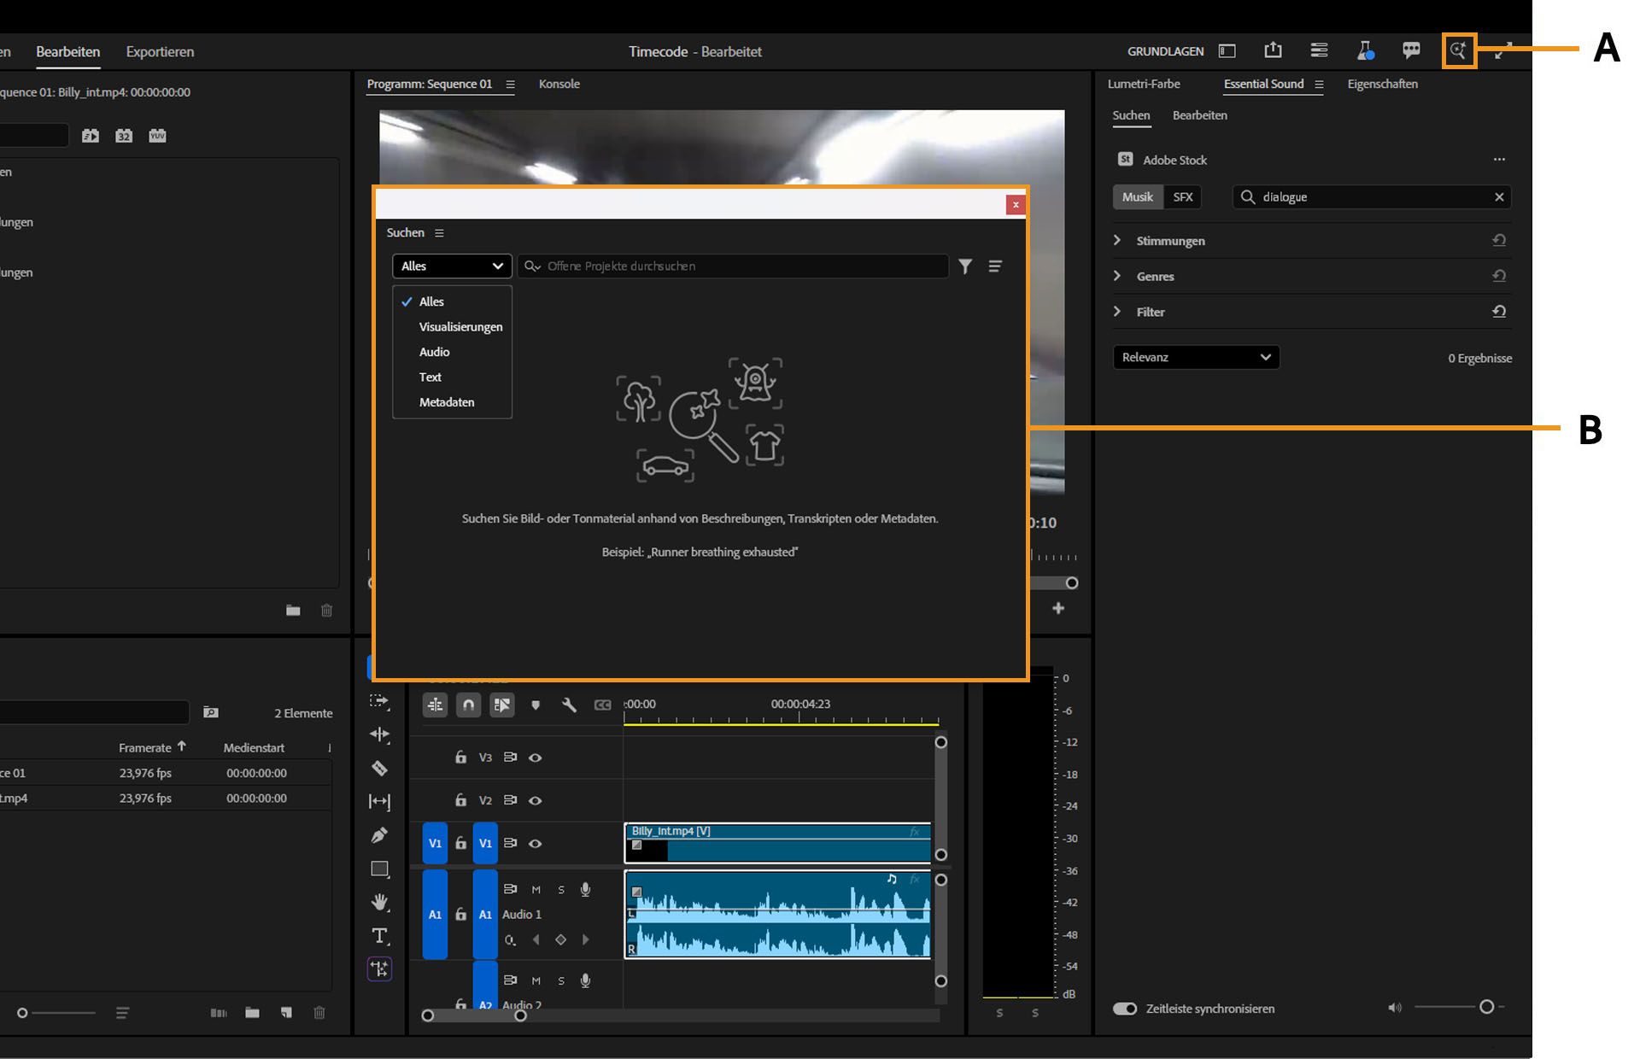The width and height of the screenshot is (1640, 1059).
Task: Open the Relevanz sort dropdown
Action: (1196, 357)
